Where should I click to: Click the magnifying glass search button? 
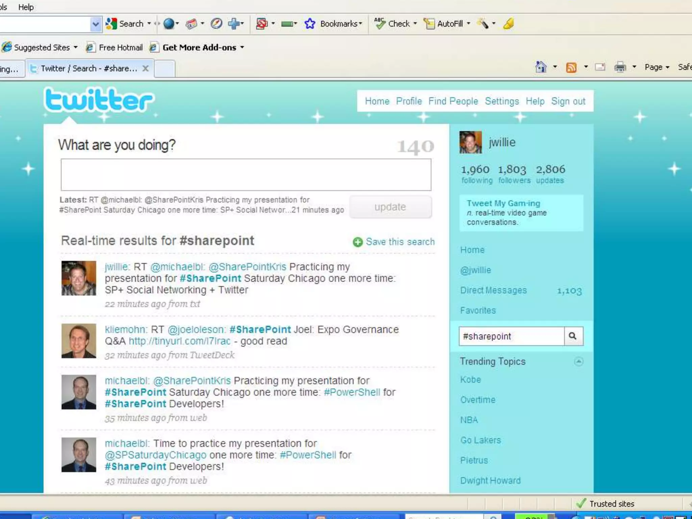click(x=573, y=336)
